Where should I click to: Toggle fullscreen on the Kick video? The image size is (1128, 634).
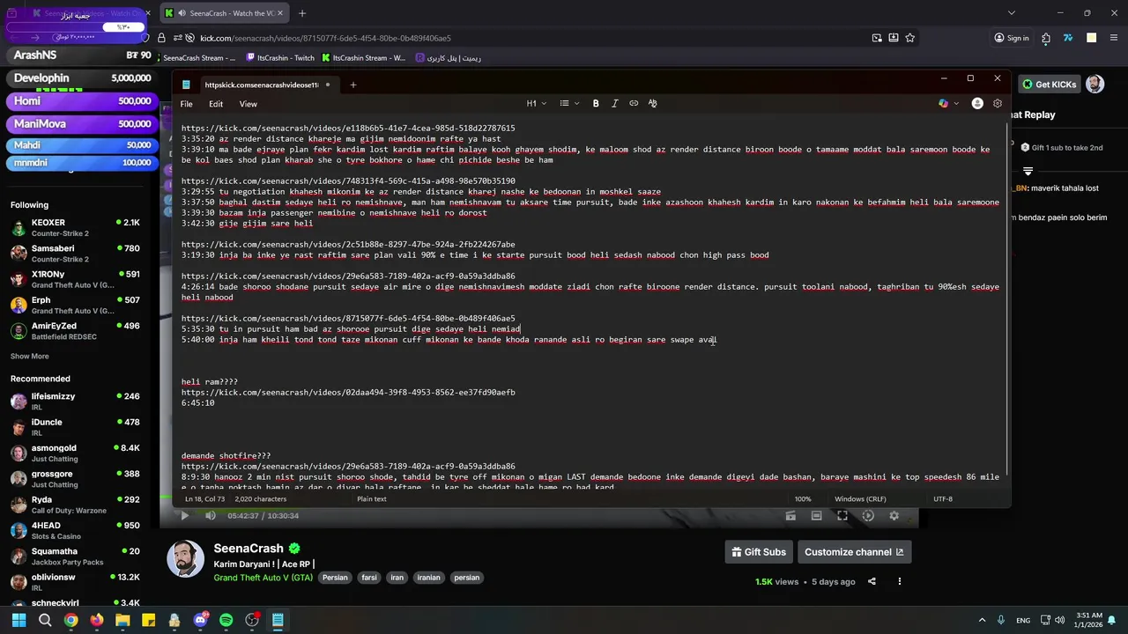pyautogui.click(x=842, y=515)
